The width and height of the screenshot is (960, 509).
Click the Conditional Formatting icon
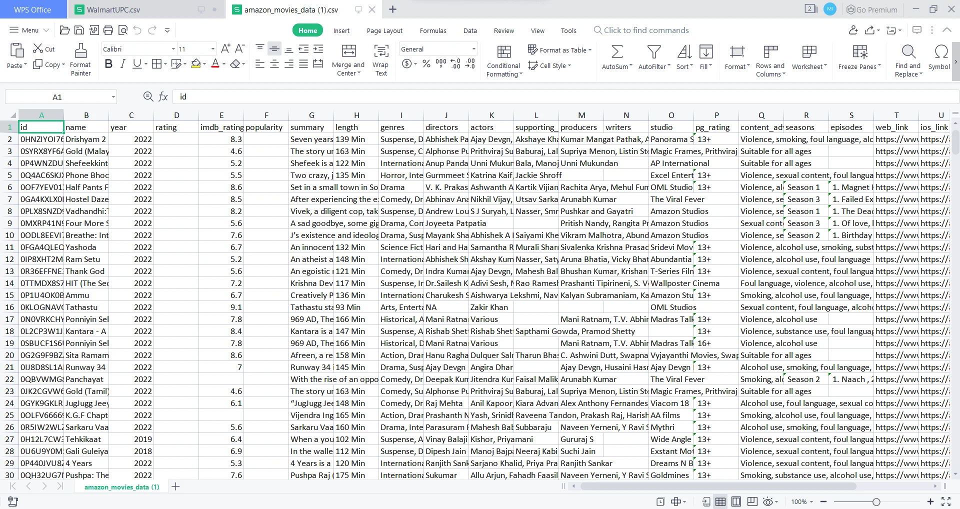pos(504,51)
